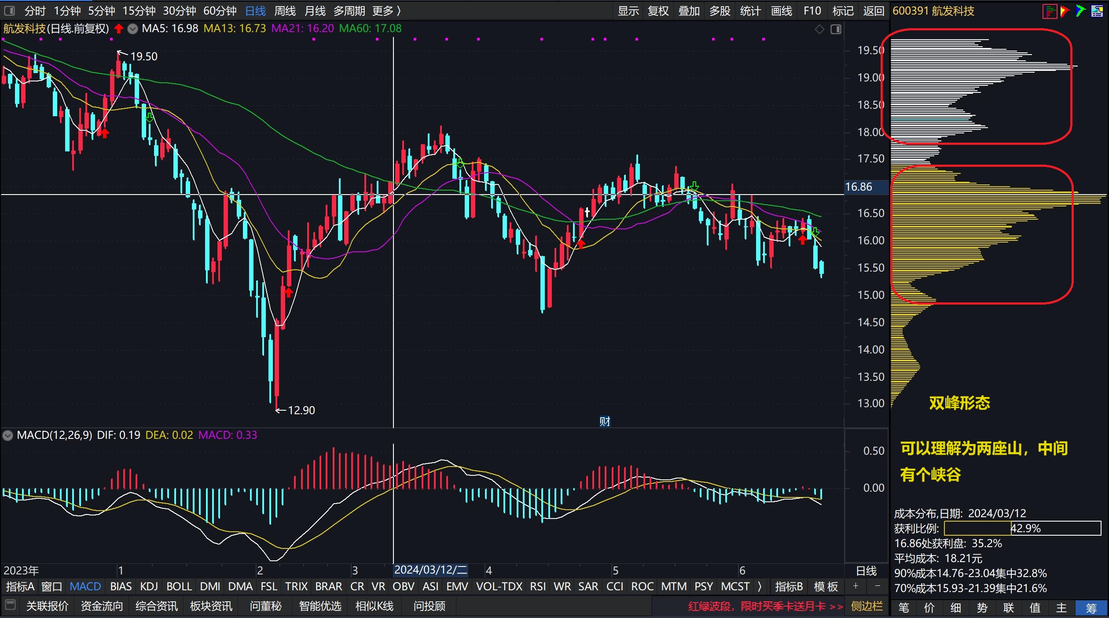Click the blue-green arrow icon
Image resolution: width=1109 pixels, height=618 pixels.
1080,11
